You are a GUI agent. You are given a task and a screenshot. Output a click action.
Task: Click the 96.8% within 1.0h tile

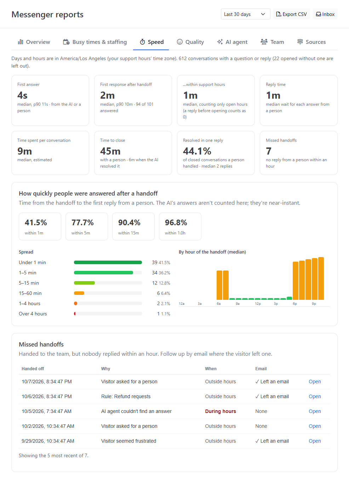(180, 226)
